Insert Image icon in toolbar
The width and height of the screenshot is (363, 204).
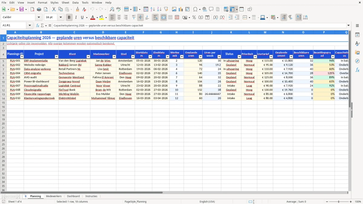coord(174,9)
